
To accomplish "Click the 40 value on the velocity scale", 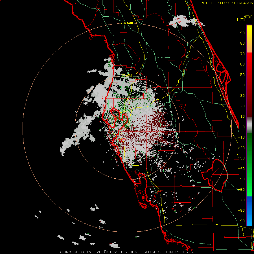I will tap(242, 85).
